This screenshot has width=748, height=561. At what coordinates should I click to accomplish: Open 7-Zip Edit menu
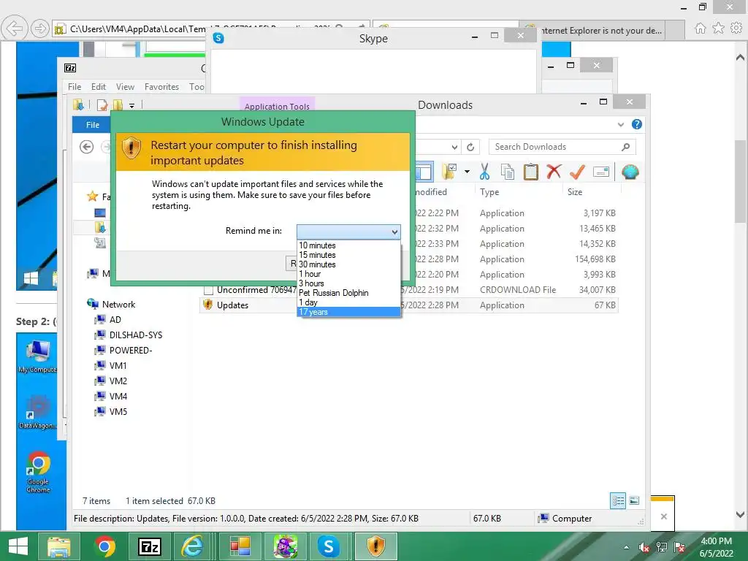point(99,87)
